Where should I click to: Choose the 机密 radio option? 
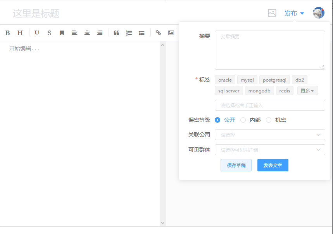tap(269, 120)
